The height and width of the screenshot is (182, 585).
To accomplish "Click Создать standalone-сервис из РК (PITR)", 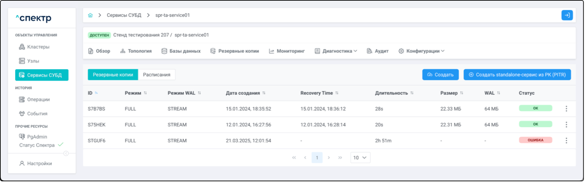I will [517, 75].
